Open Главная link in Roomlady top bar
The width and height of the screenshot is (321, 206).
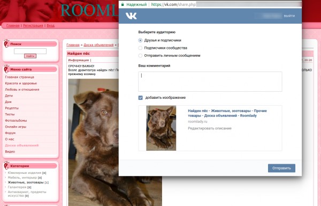pos(13,25)
